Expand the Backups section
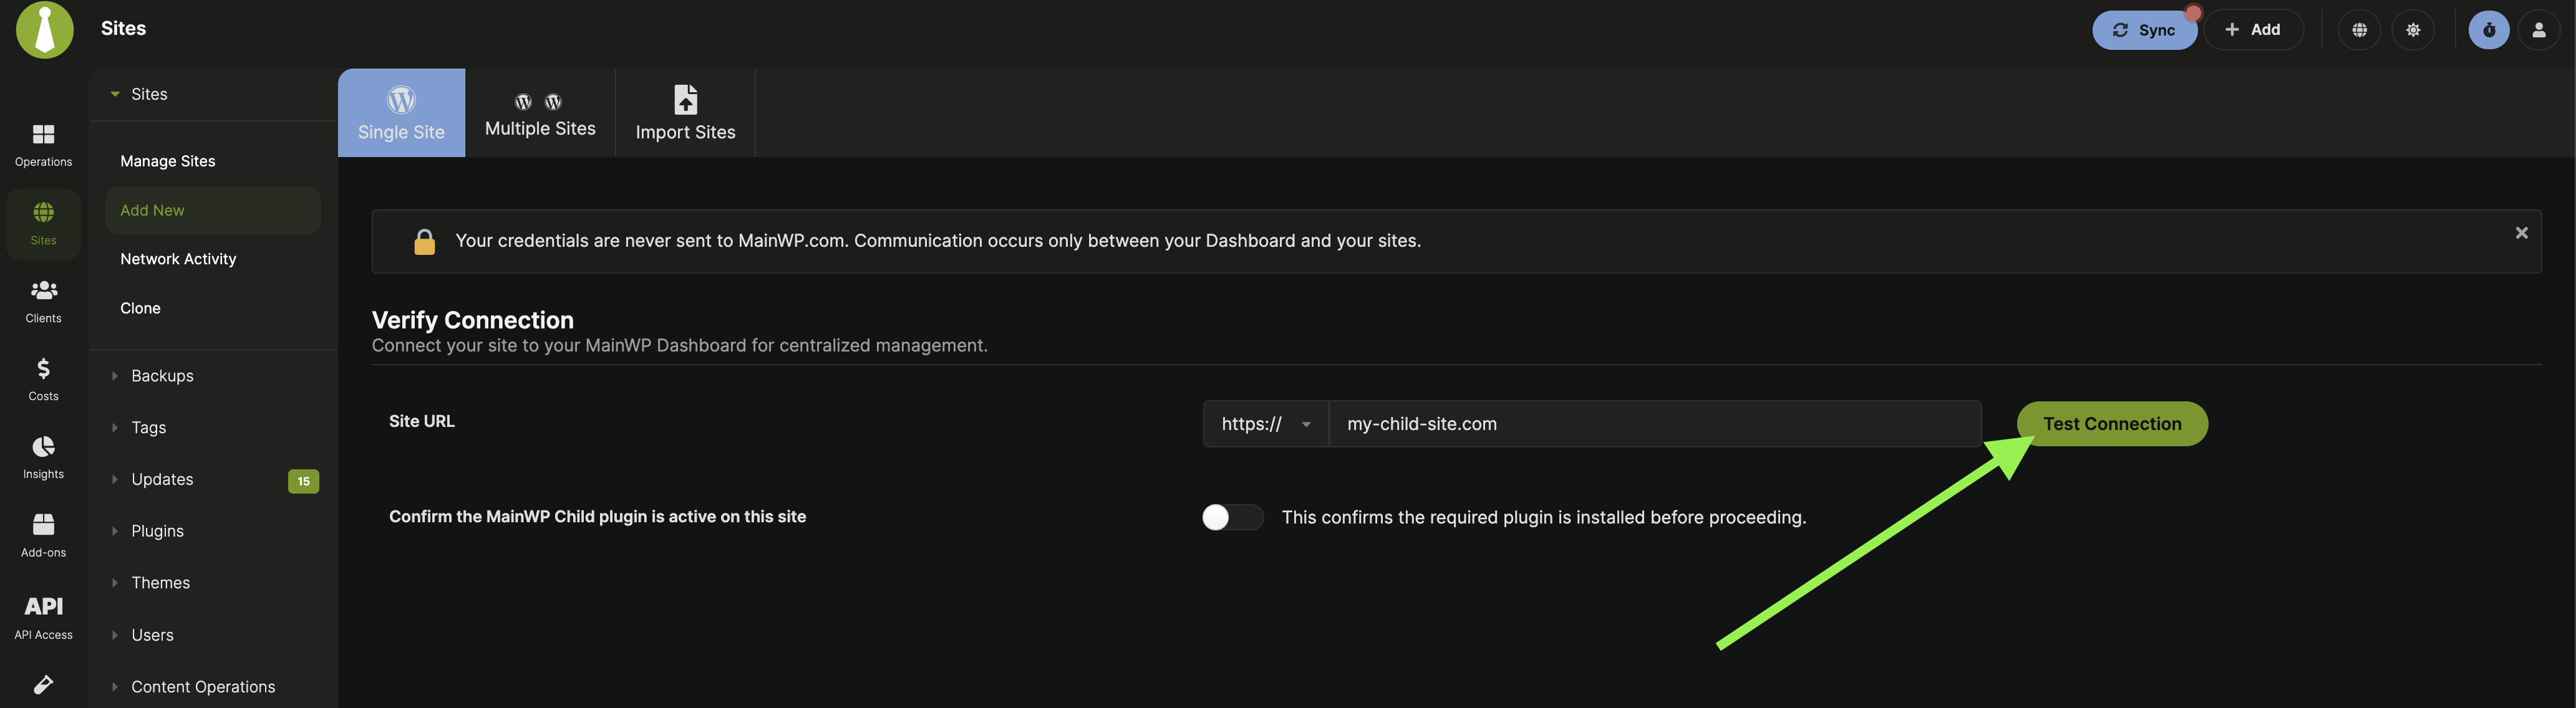This screenshot has height=708, width=2576. tap(162, 375)
